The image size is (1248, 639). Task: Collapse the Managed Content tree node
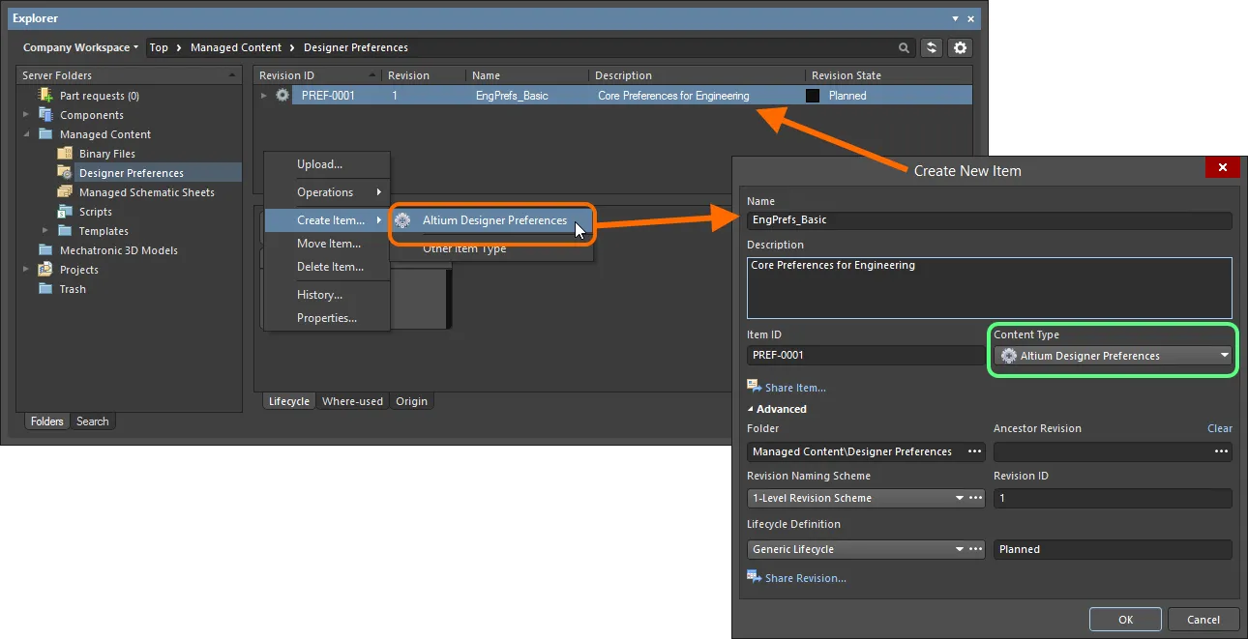click(27, 134)
